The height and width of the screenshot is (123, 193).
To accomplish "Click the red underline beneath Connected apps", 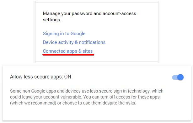I will coord(68,55).
